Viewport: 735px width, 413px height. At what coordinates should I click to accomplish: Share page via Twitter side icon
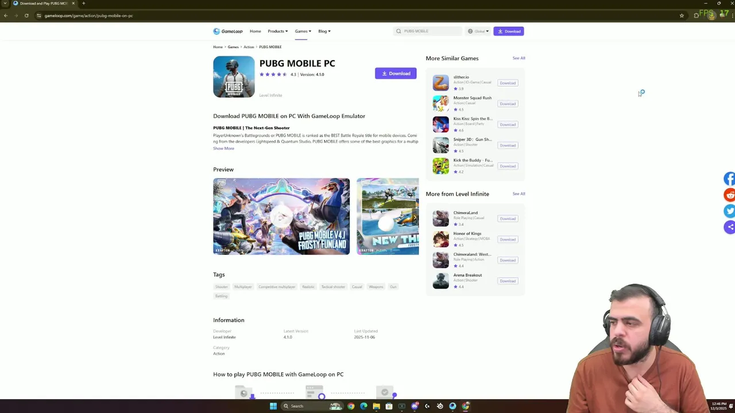(x=729, y=211)
